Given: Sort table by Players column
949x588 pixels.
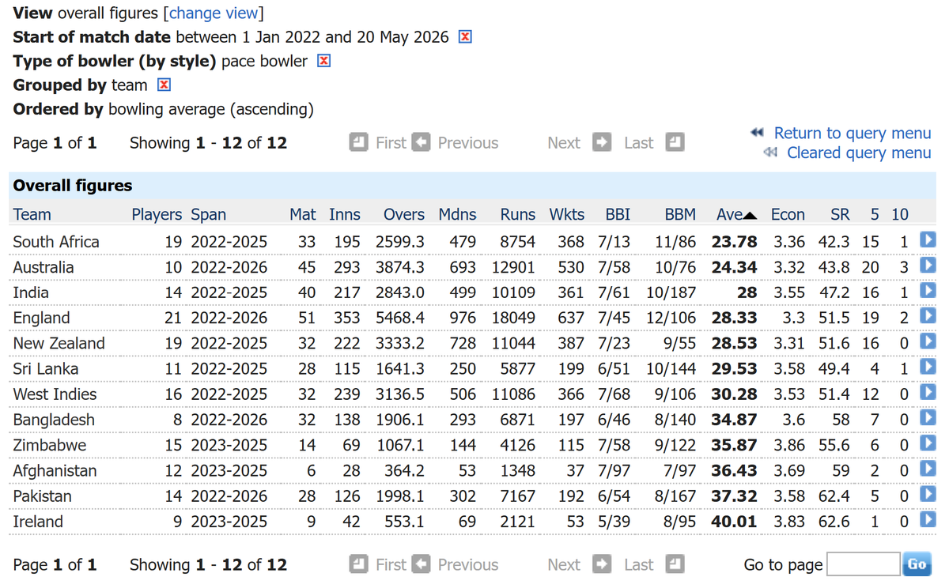Looking at the screenshot, I should pos(157,214).
